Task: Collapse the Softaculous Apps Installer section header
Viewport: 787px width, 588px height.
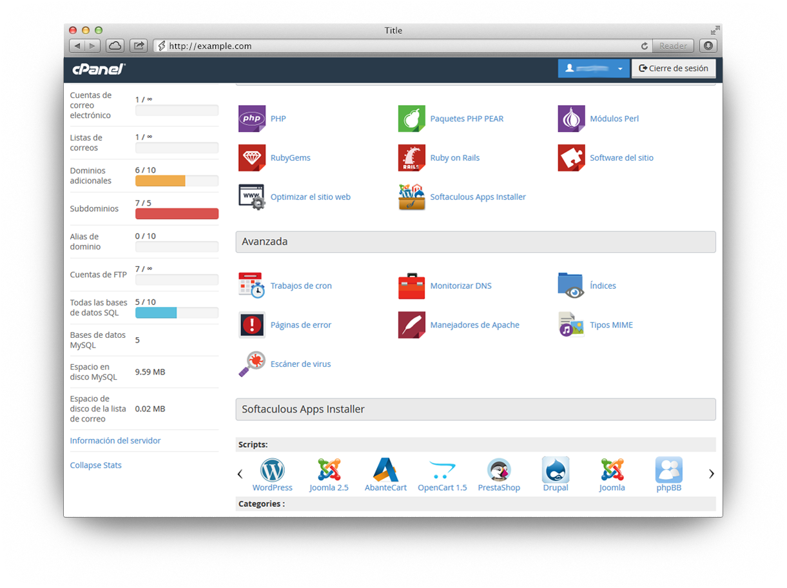Action: click(476, 409)
